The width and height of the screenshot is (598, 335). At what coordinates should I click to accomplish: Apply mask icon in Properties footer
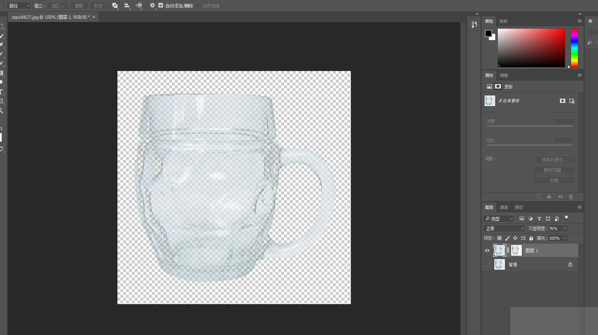click(549, 197)
